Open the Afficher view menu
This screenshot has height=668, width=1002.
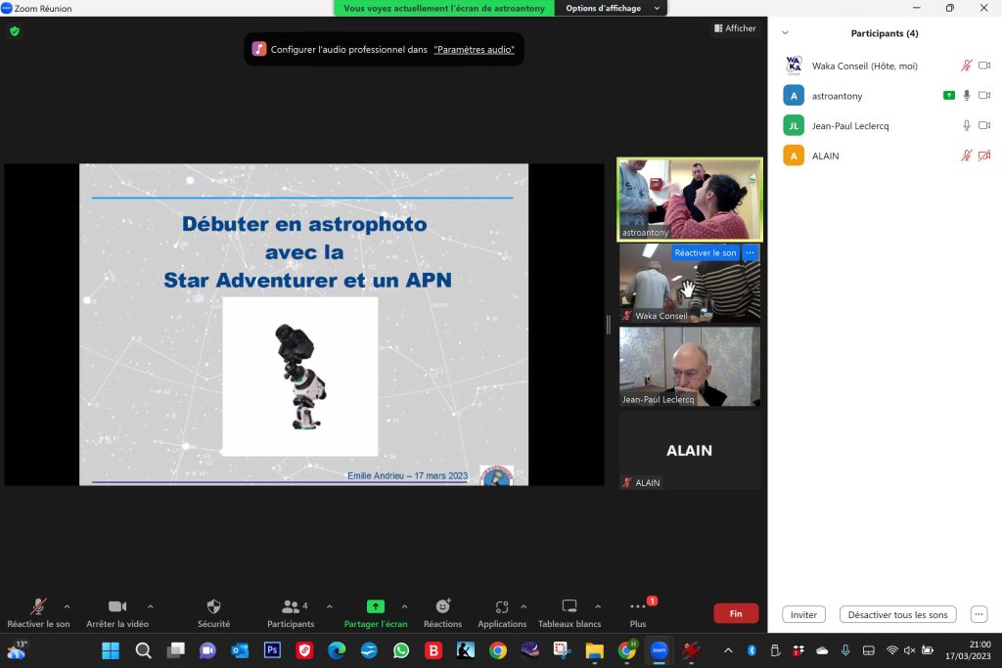tap(735, 28)
